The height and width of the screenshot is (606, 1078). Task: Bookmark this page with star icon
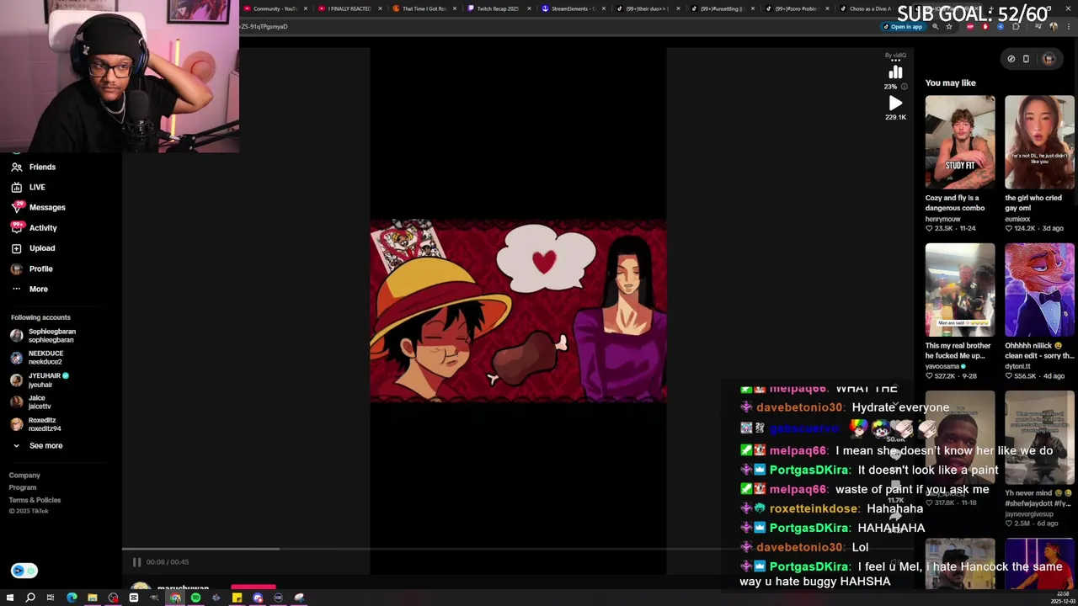[x=949, y=27]
